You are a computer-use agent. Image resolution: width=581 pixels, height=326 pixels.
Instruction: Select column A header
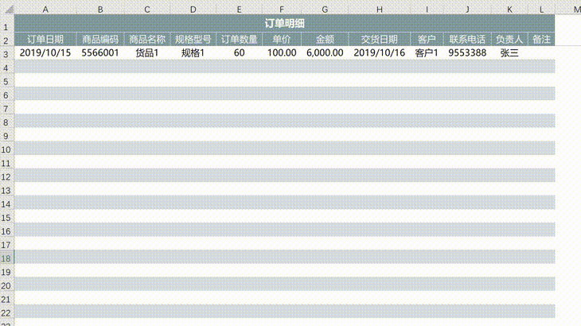point(45,9)
